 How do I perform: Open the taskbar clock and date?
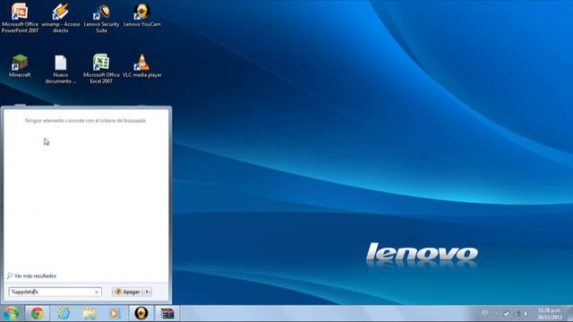pyautogui.click(x=550, y=314)
